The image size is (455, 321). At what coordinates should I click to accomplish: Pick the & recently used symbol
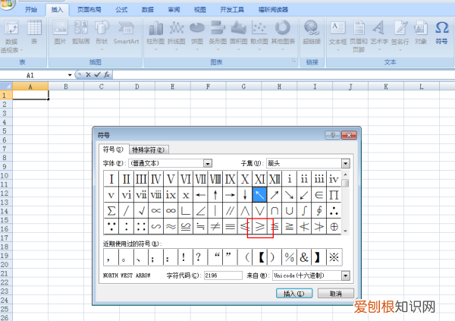[x=304, y=257]
